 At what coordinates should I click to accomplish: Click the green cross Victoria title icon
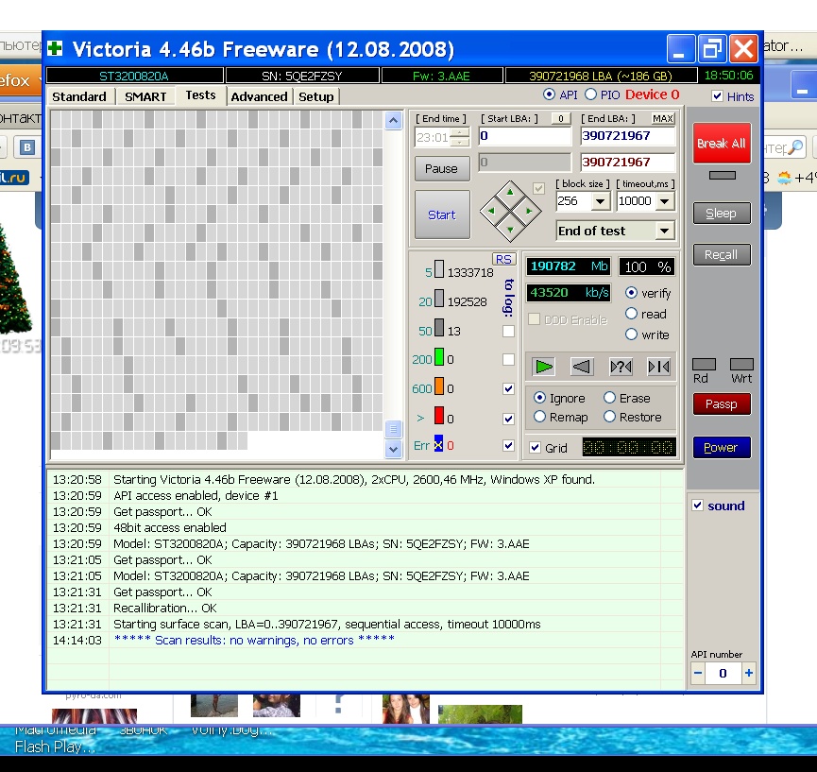(55, 49)
